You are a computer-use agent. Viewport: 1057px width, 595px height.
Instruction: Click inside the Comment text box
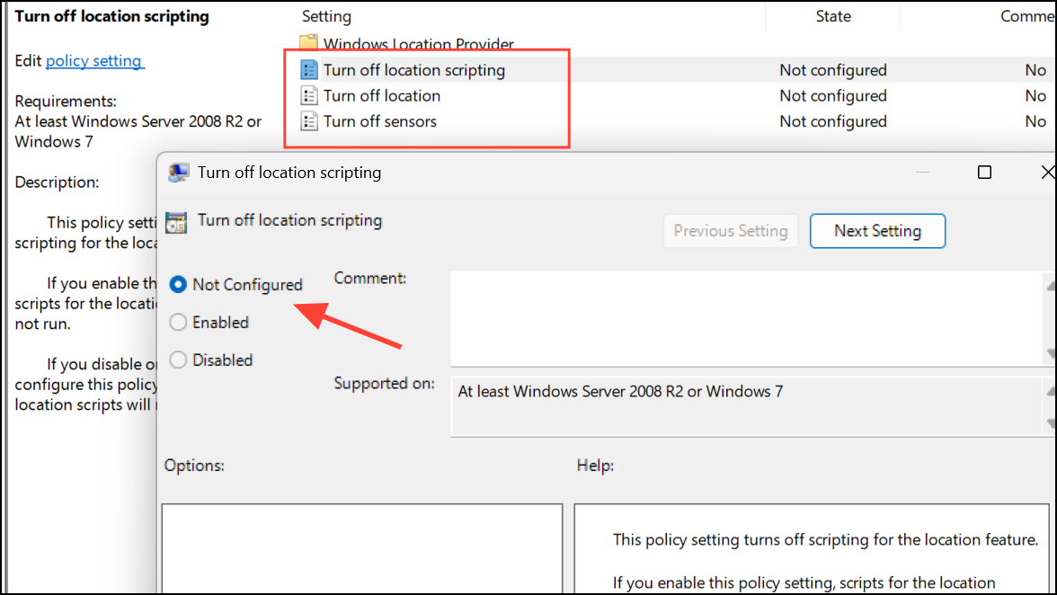click(x=746, y=319)
